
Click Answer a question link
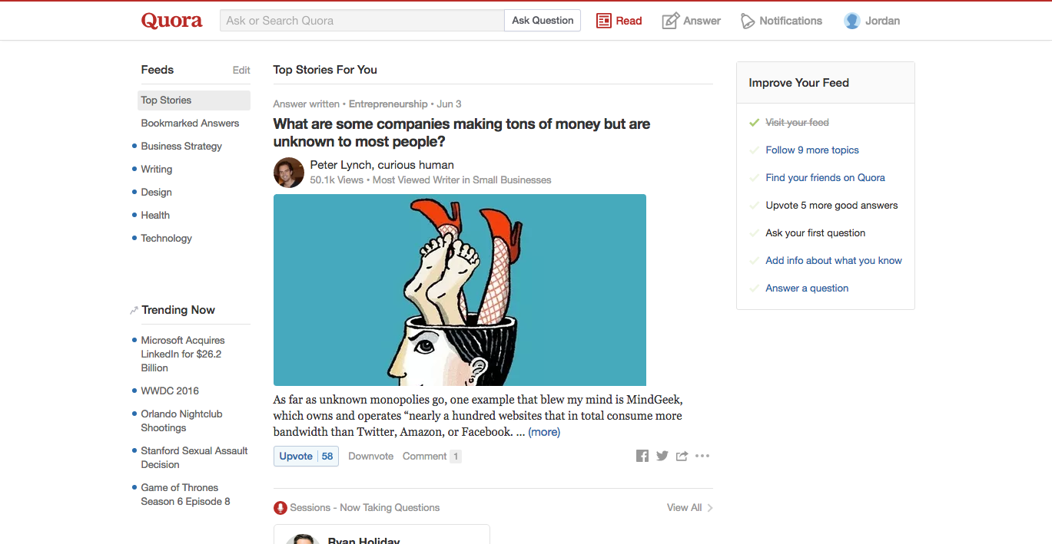807,288
